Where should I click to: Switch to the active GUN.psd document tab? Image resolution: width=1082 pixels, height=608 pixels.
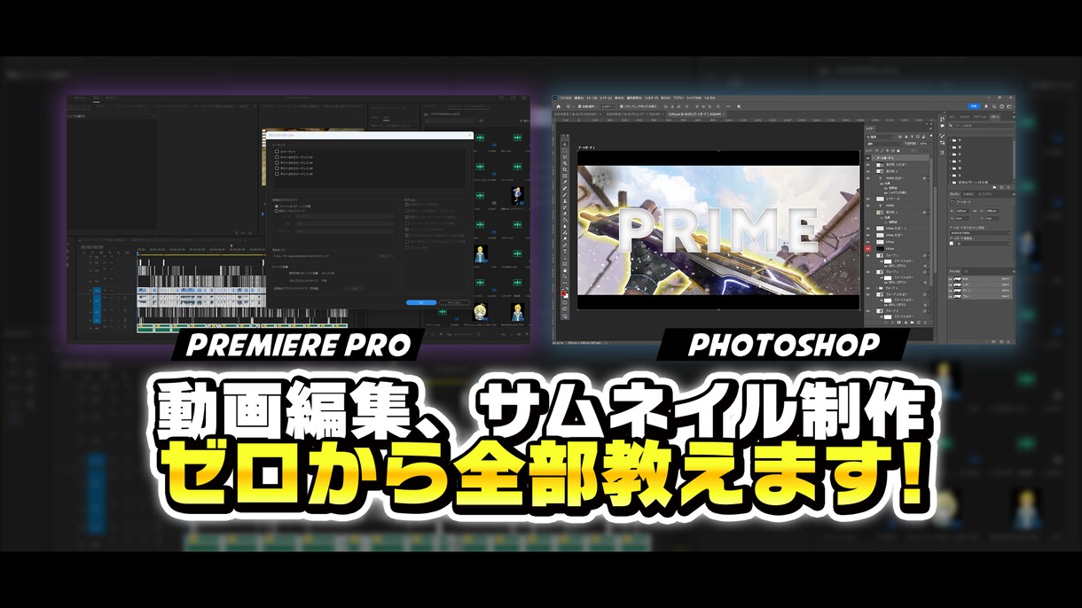(x=696, y=114)
